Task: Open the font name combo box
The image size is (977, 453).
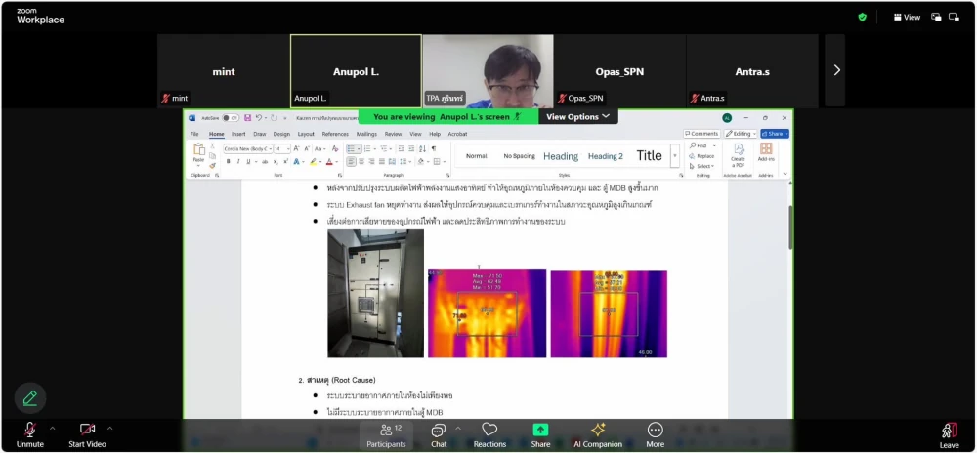Action: point(247,148)
